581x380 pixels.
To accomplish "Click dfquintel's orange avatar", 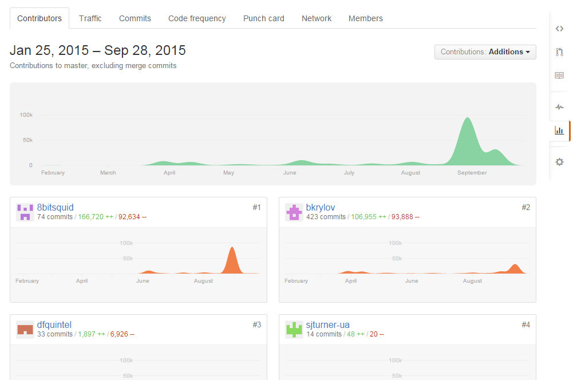I will pyautogui.click(x=25, y=330).
